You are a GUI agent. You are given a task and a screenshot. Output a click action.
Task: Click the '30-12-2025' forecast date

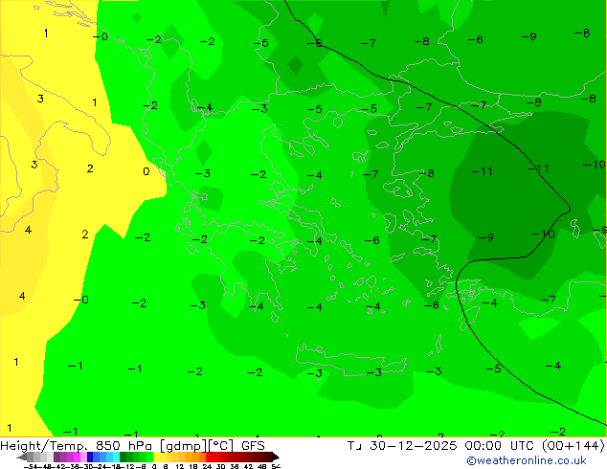click(x=414, y=446)
